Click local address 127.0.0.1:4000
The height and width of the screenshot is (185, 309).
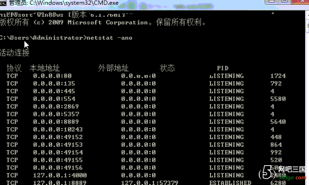click(x=60, y=175)
